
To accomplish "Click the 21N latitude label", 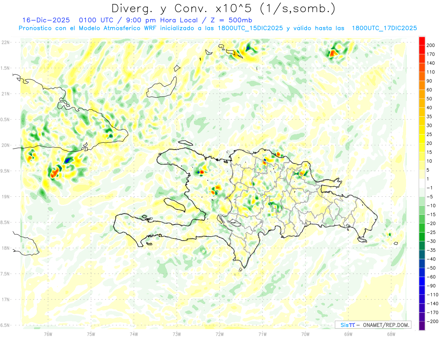I will (x=5, y=94).
